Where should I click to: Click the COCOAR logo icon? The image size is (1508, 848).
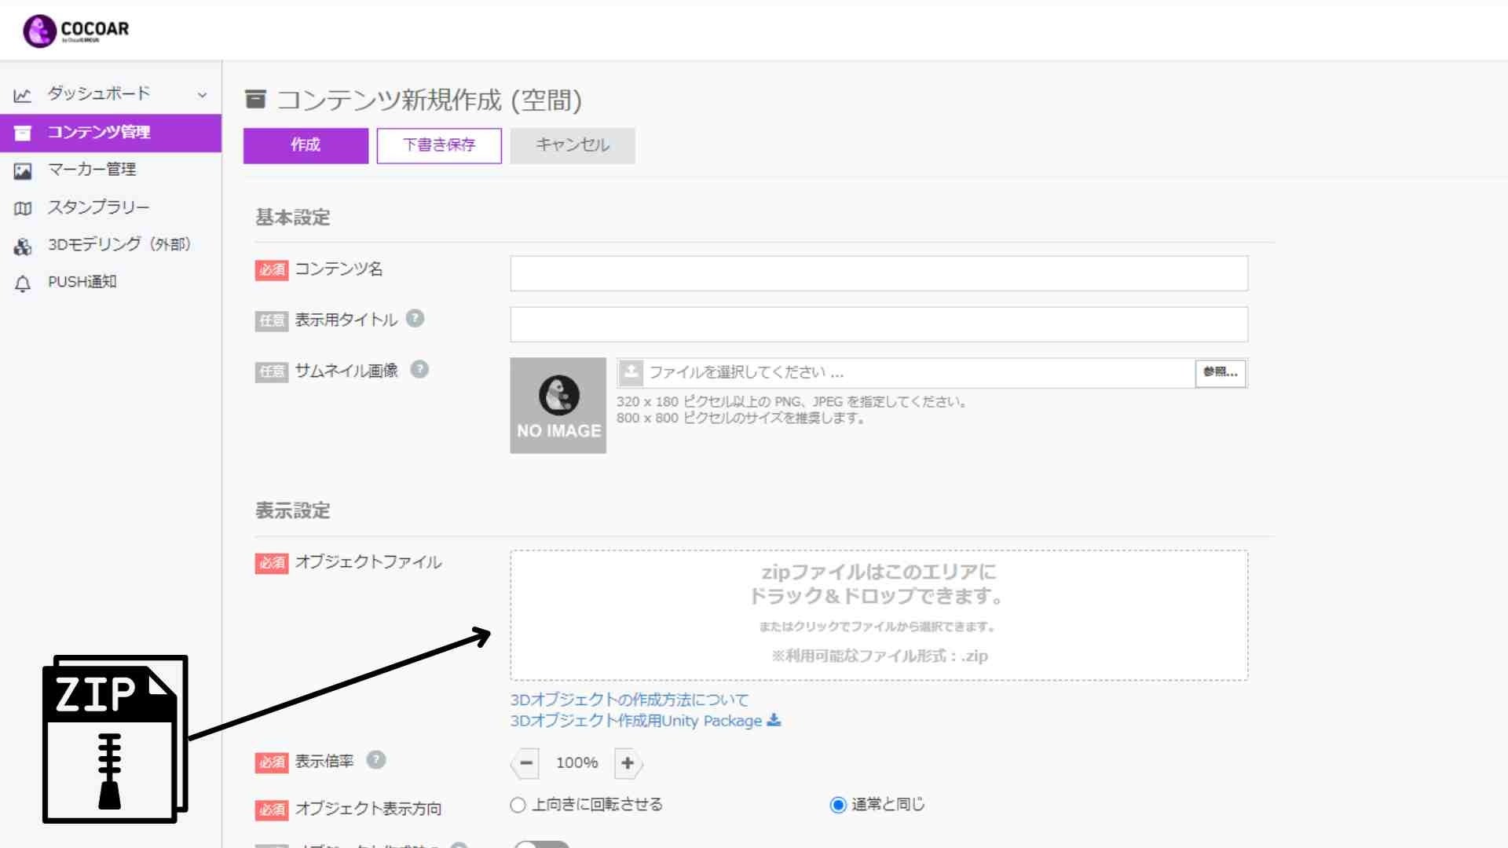click(x=39, y=31)
